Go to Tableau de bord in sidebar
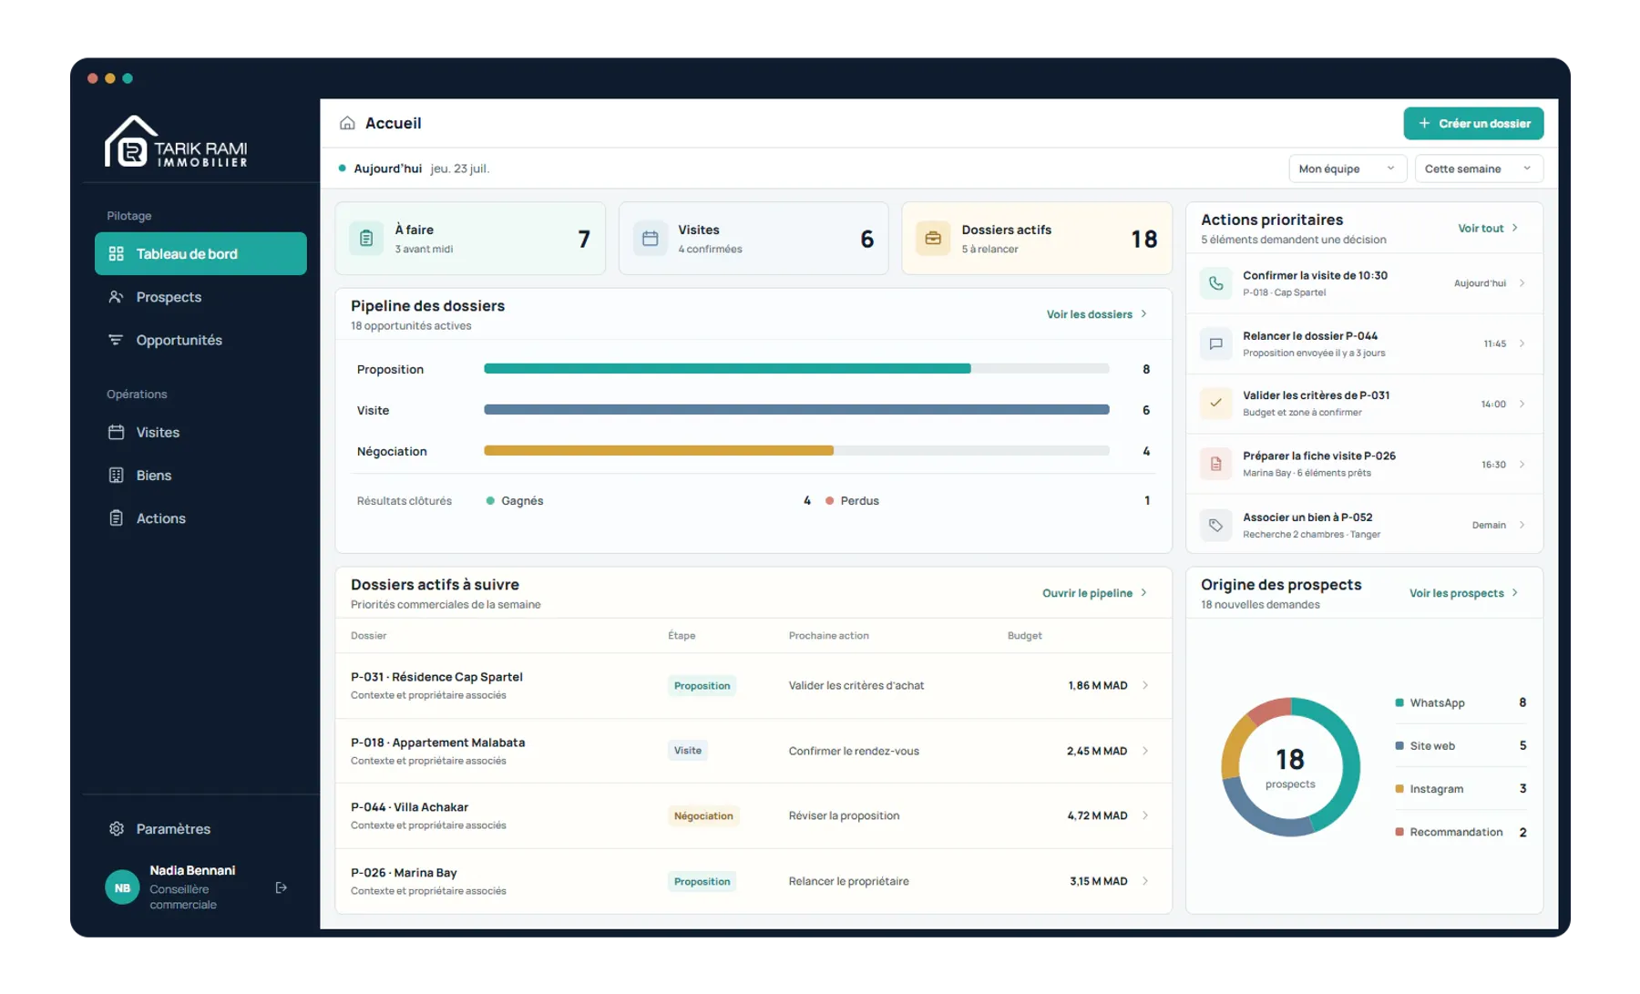The width and height of the screenshot is (1640, 994). [x=200, y=253]
